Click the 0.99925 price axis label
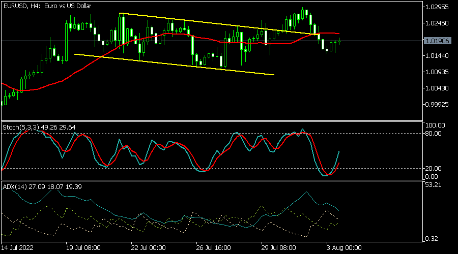Image resolution: width=458 pixels, height=254 pixels. click(x=437, y=105)
